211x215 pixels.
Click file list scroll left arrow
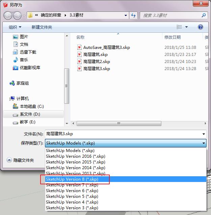coord(73,123)
